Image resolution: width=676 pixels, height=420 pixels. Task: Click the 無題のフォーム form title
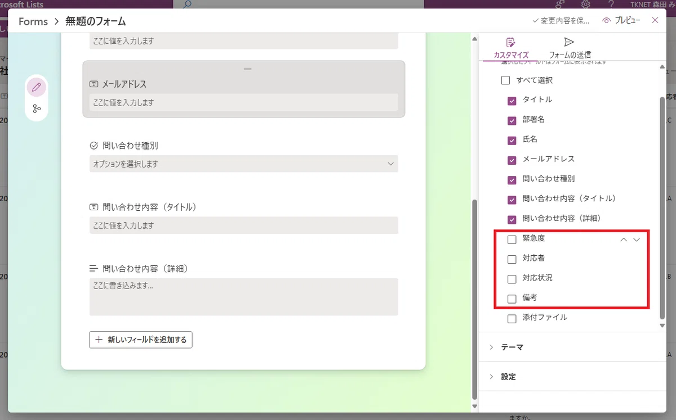click(96, 21)
